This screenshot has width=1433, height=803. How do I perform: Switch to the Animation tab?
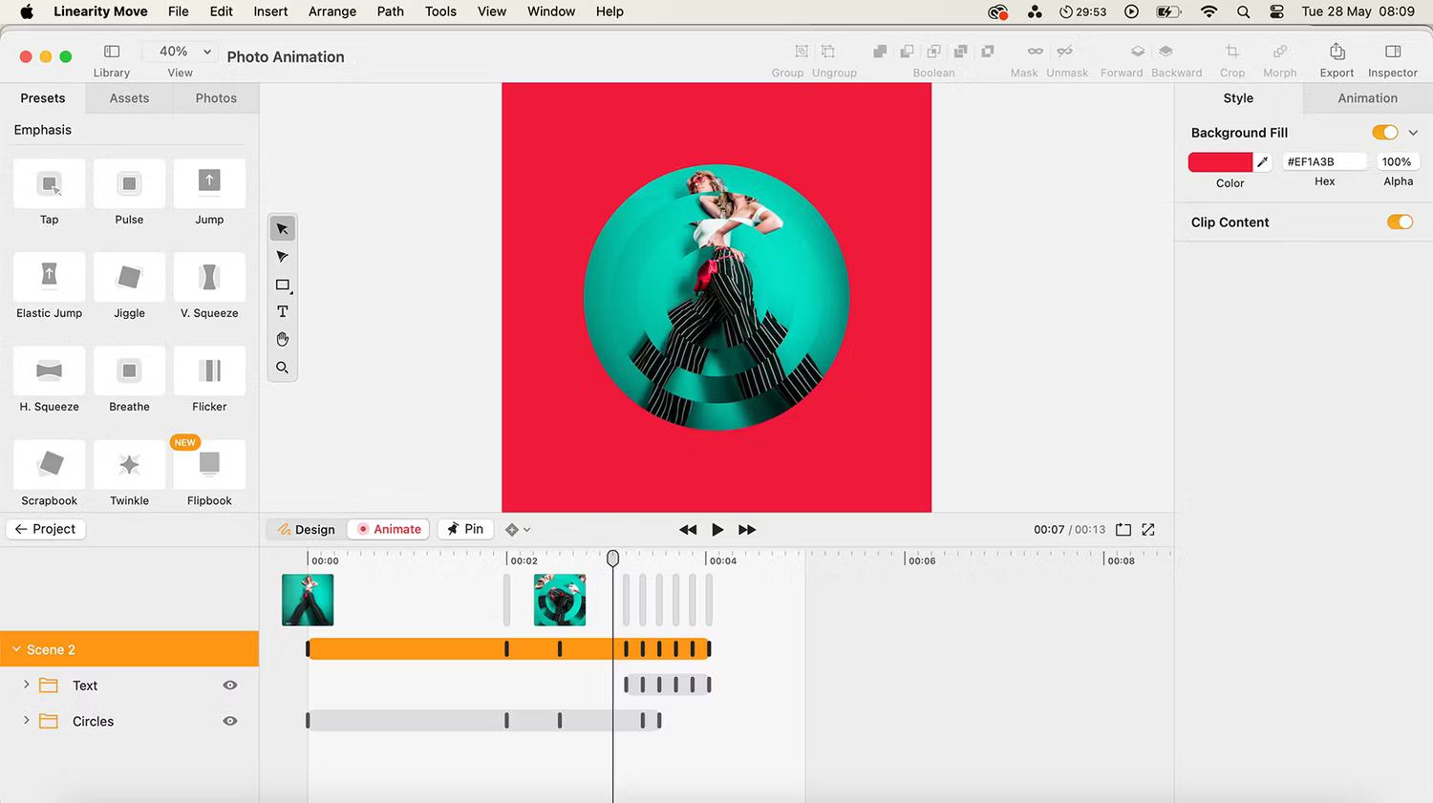1366,97
